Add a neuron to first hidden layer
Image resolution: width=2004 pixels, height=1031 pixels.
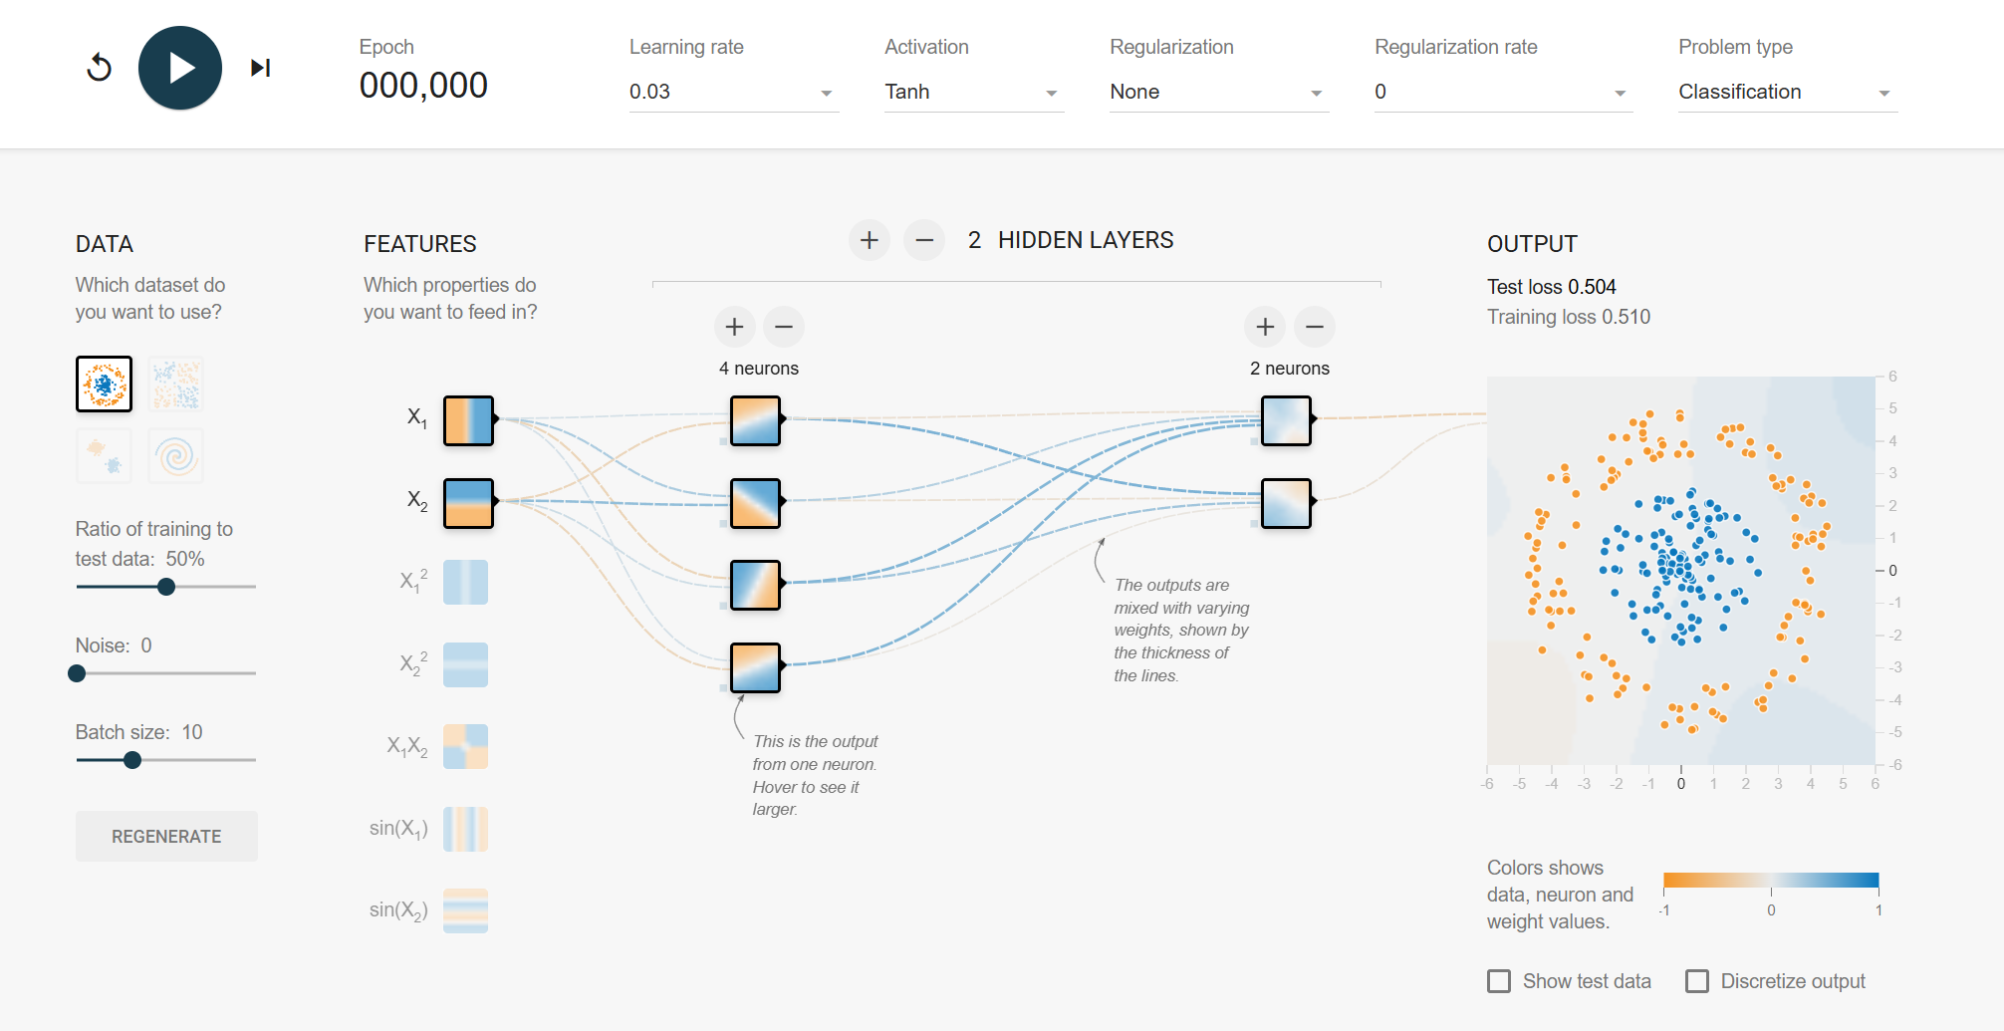tap(735, 327)
